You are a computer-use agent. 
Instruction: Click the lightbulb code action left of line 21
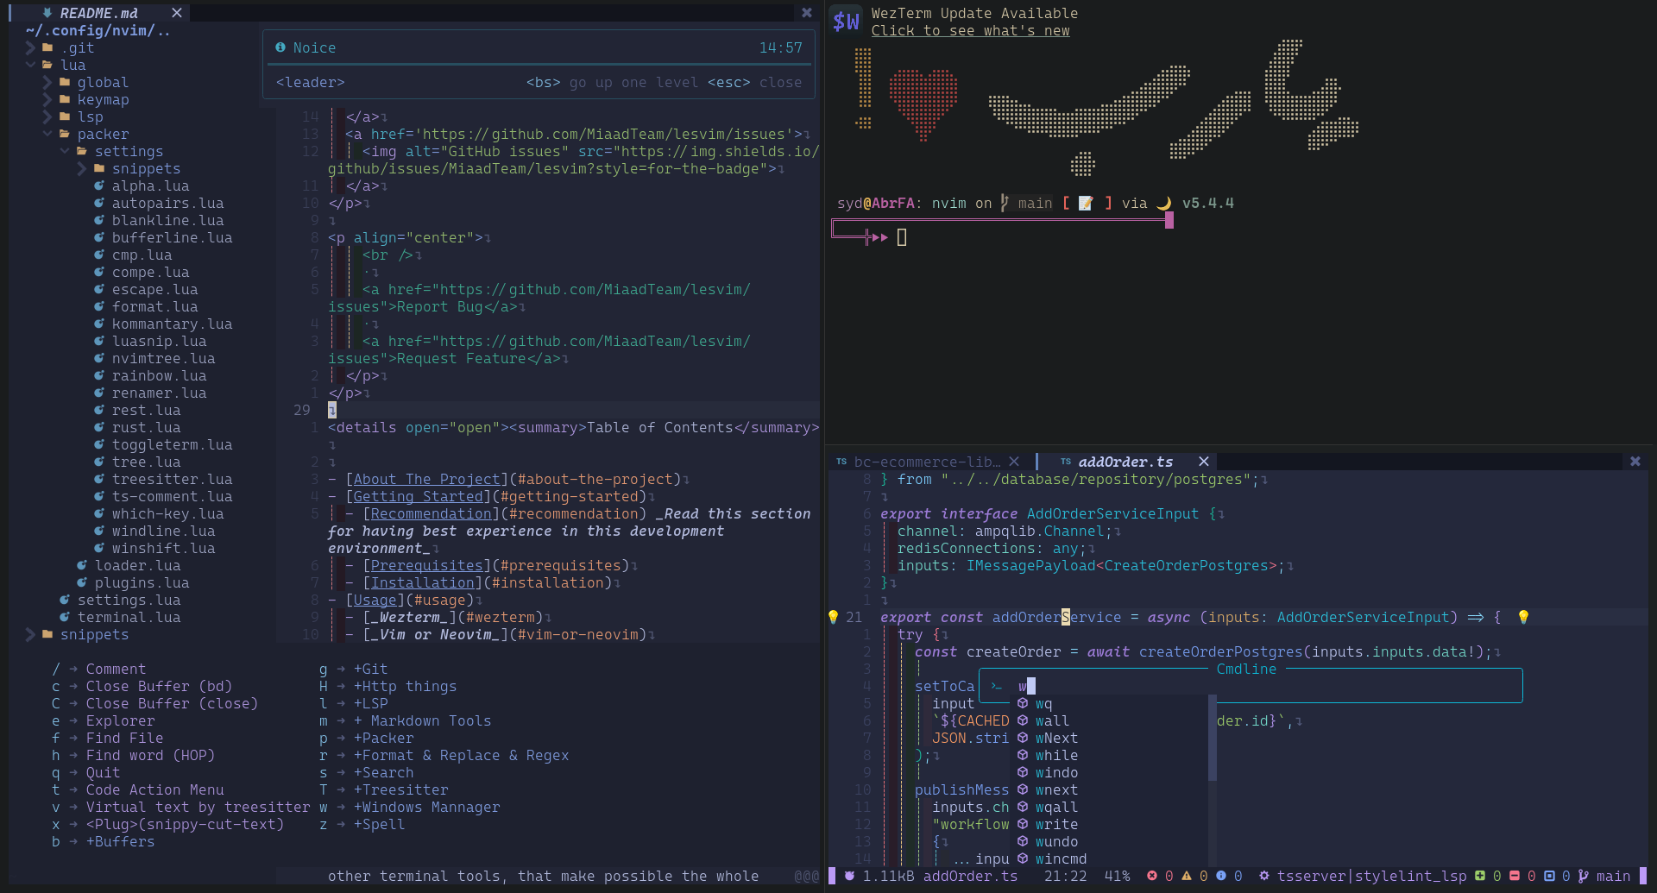833,617
